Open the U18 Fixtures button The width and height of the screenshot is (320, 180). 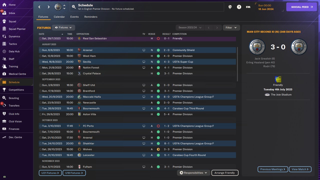(x=74, y=173)
